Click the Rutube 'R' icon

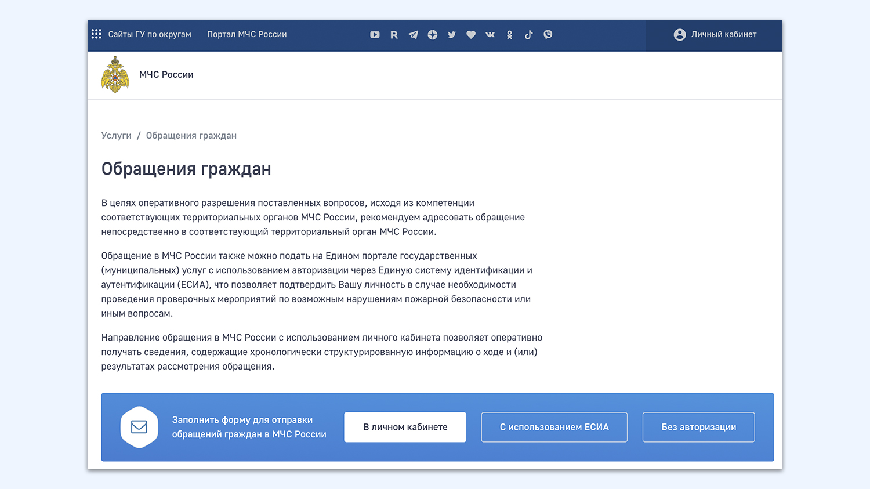tap(394, 35)
